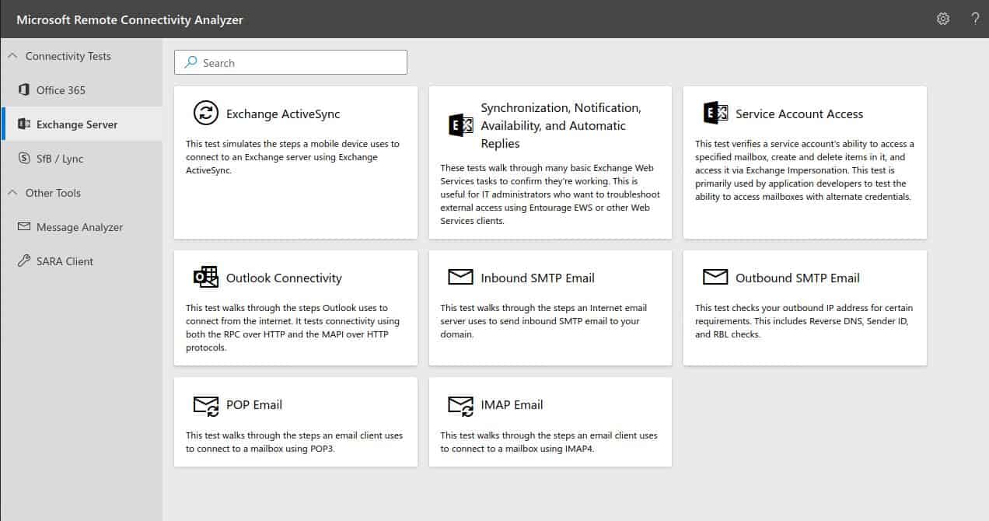Click the SARA Client wrench icon
This screenshot has height=521, width=989.
click(x=23, y=261)
